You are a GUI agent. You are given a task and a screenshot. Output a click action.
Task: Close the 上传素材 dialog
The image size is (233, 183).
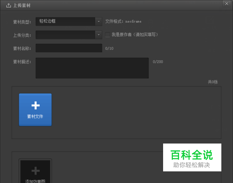tap(226, 3)
